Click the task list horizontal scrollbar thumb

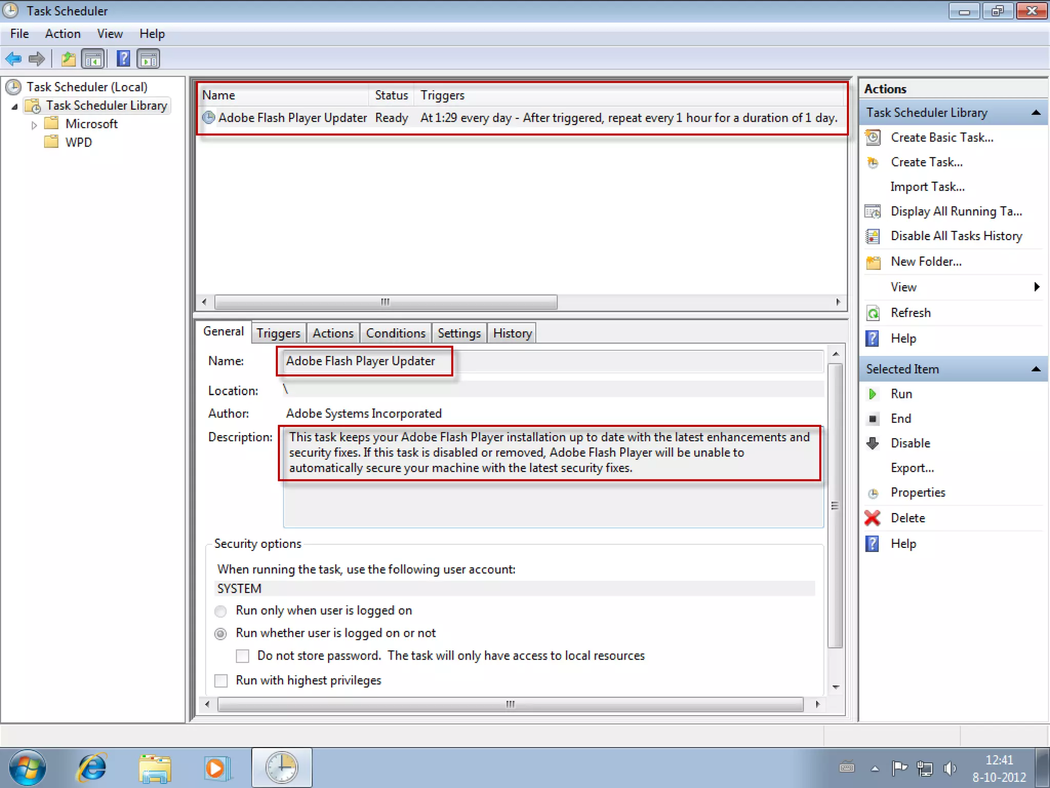coord(386,302)
